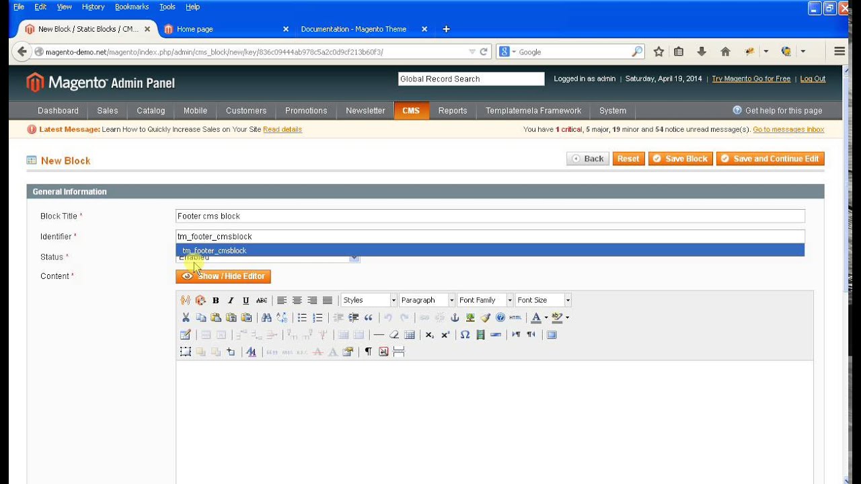861x484 pixels.
Task: Open the CMS menu
Action: click(x=411, y=111)
